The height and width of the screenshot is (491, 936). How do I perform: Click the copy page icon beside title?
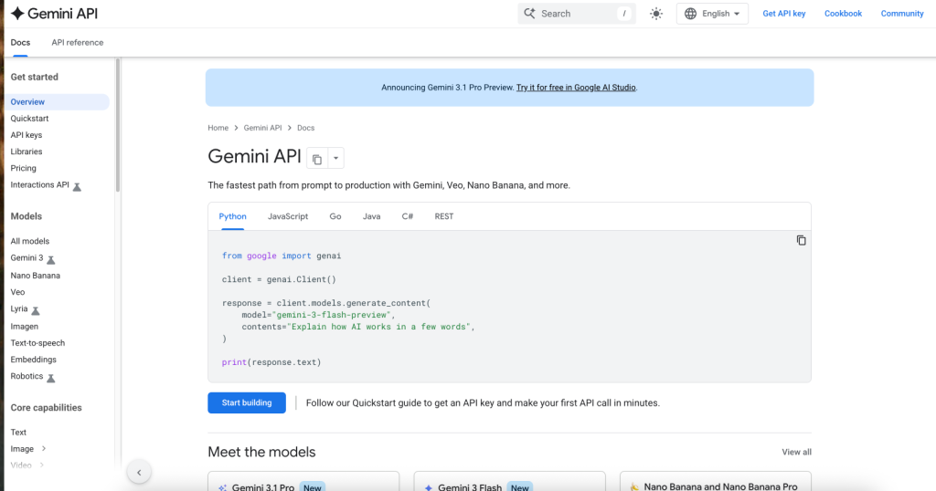(316, 159)
